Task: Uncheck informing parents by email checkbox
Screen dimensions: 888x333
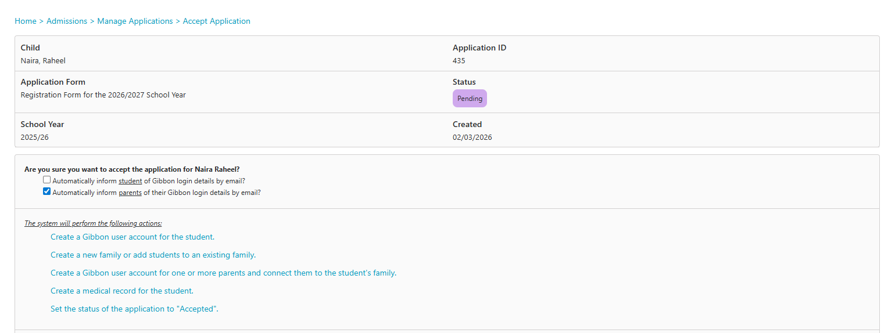Action: 47,191
